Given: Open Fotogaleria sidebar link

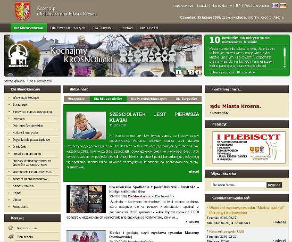Looking at the screenshot, I should (20, 207).
